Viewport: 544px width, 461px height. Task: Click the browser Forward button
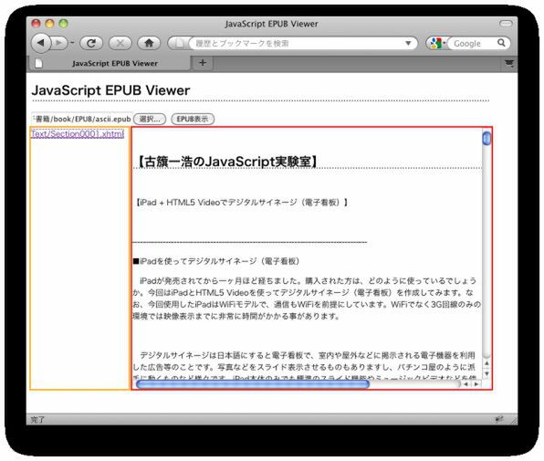pyautogui.click(x=59, y=43)
